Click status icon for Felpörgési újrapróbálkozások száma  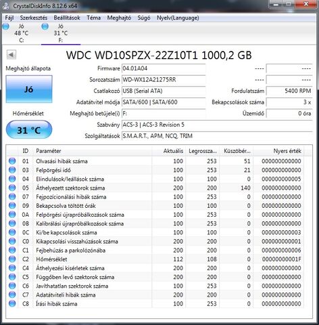pyautogui.click(x=12, y=215)
